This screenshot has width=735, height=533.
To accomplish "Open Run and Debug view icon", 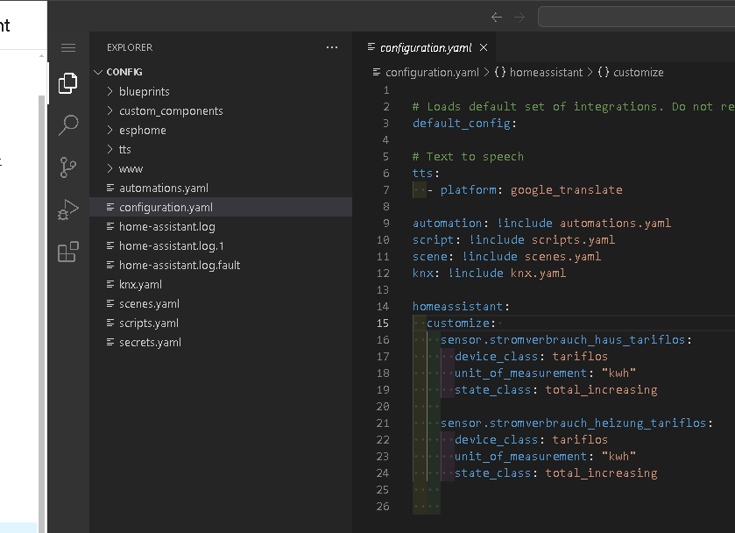I will (68, 210).
